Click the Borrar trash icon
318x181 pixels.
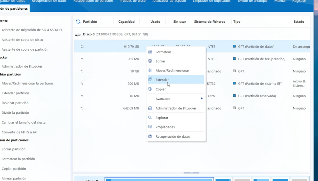(x=150, y=61)
